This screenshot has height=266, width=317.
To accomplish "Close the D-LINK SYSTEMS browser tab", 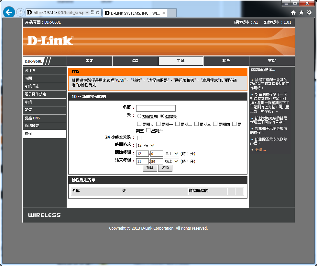I will (164, 13).
